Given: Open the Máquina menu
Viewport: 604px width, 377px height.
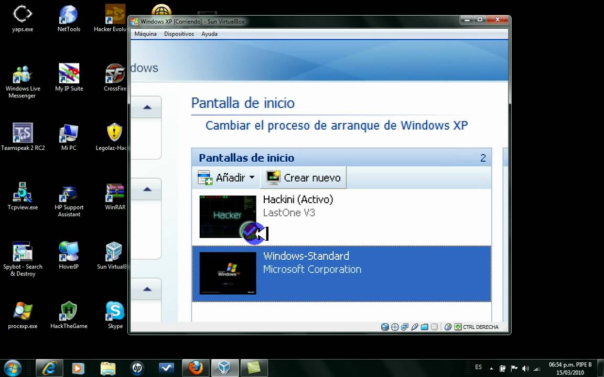Looking at the screenshot, I should click(145, 34).
